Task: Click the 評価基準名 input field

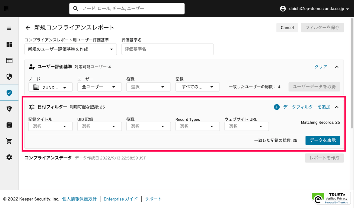Action: pos(167,49)
